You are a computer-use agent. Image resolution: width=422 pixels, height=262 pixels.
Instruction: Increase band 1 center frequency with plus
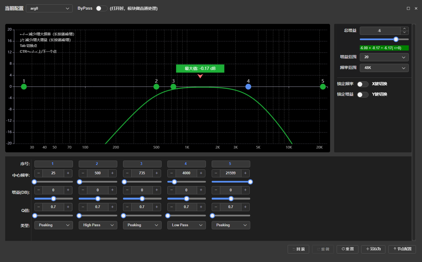(68, 173)
